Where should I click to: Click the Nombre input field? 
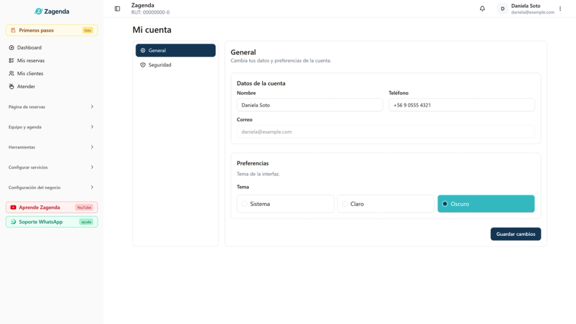[310, 105]
